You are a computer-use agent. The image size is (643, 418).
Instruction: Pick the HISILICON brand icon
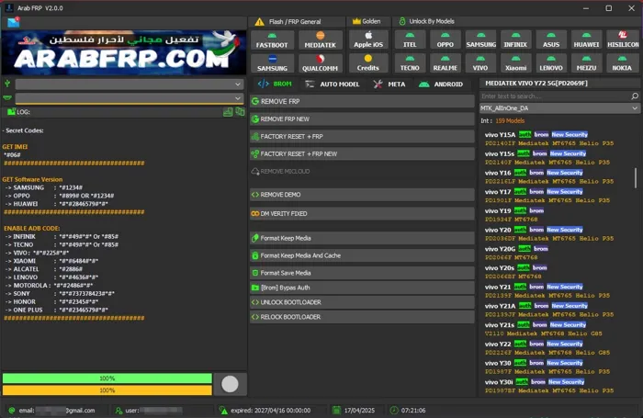coord(623,39)
